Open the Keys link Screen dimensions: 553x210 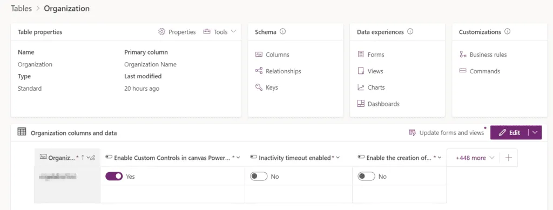[272, 87]
